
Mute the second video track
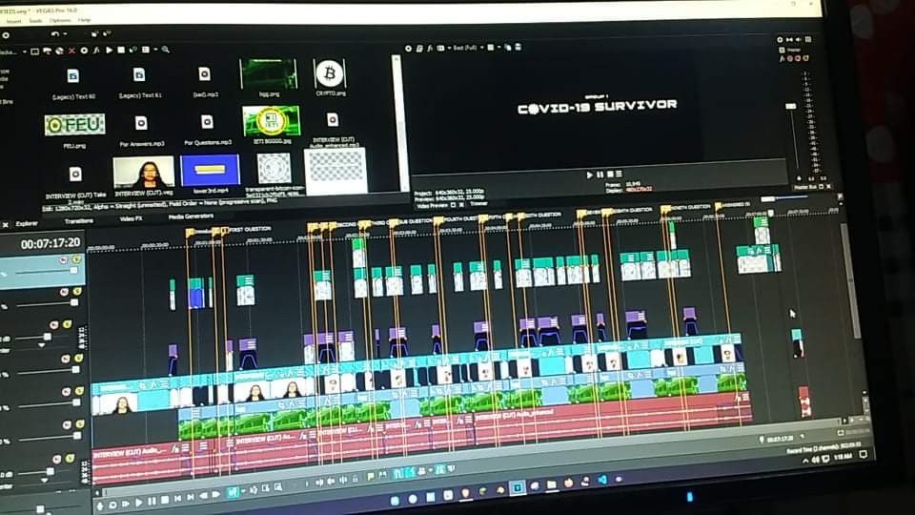pyautogui.click(x=64, y=292)
